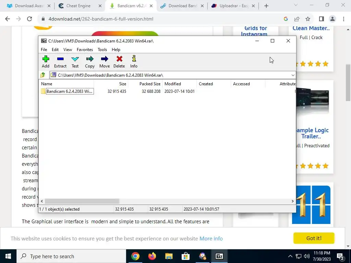
Task: Click the right arrow of horizontal scrollbar
Action: coord(293,201)
